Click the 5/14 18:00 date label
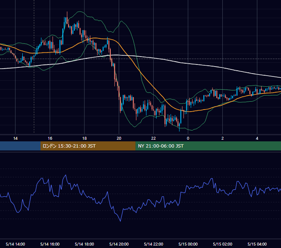This screenshot has height=248, width=281. [84, 244]
